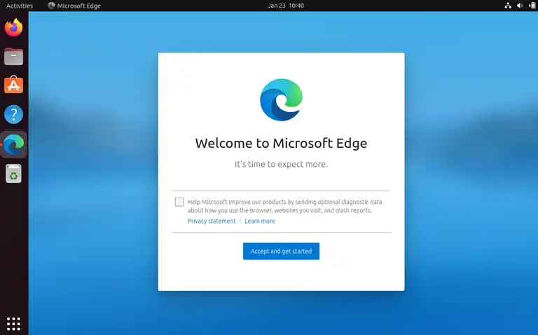538x335 pixels.
Task: Show Applications grid at dock bottom
Action: coord(14,324)
